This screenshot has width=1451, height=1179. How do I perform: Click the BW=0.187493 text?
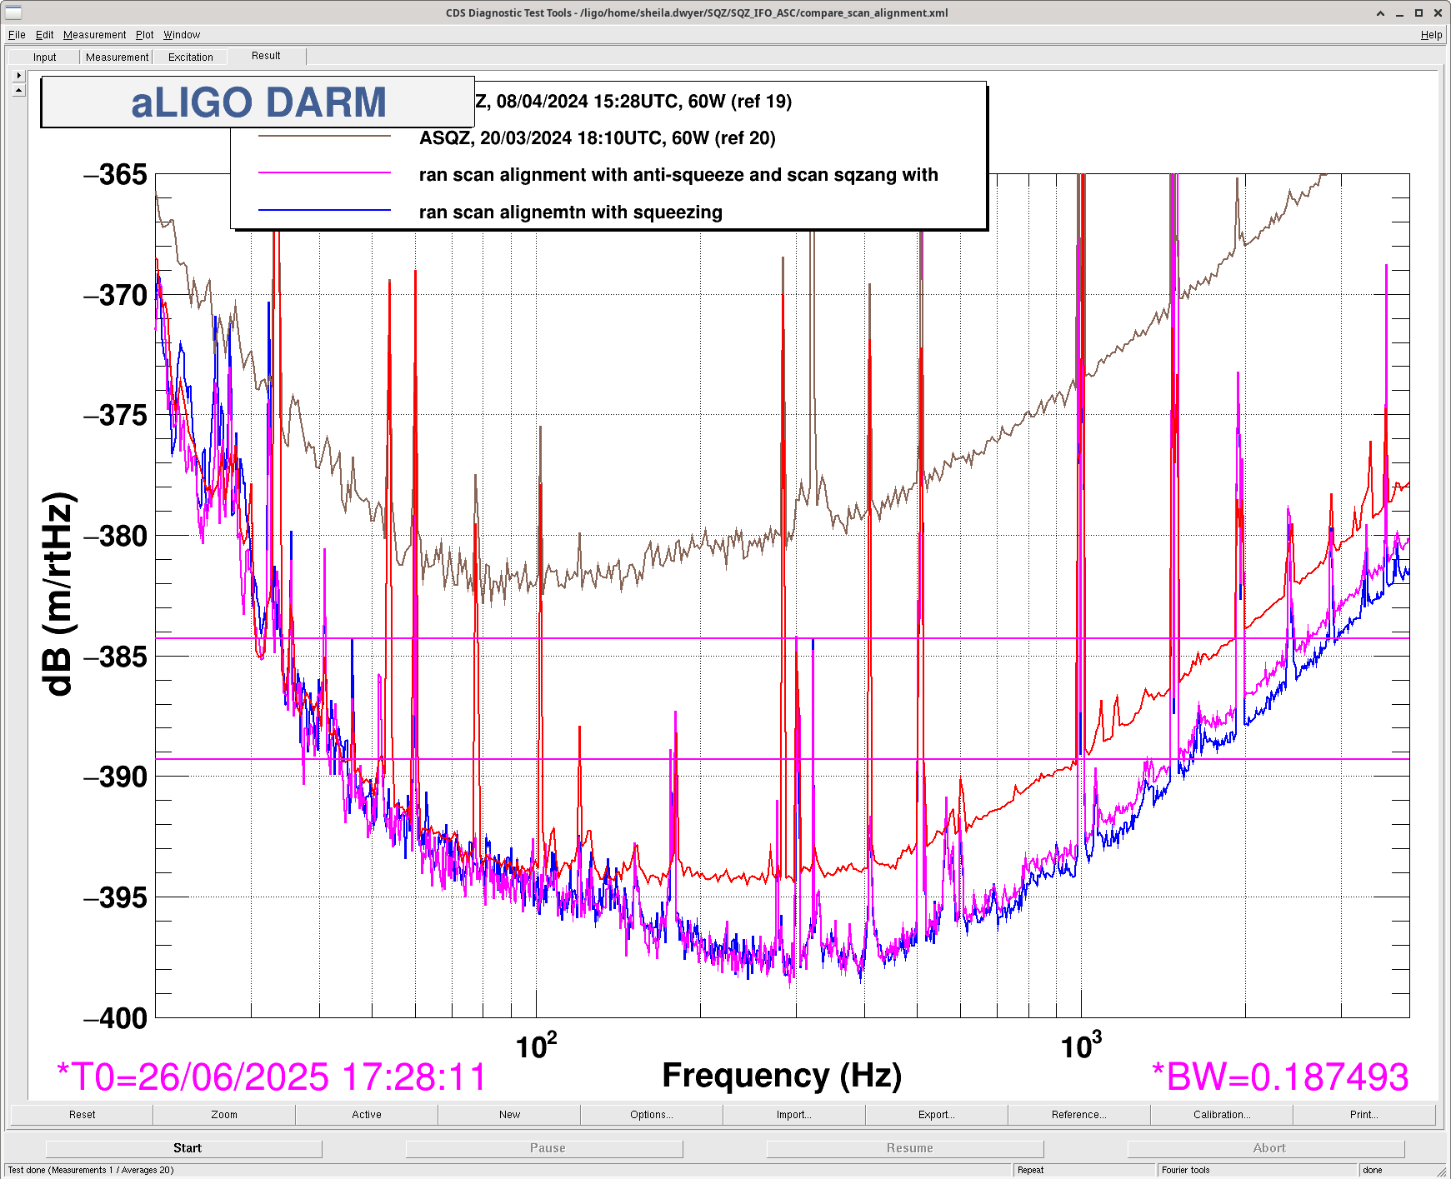1280,1077
